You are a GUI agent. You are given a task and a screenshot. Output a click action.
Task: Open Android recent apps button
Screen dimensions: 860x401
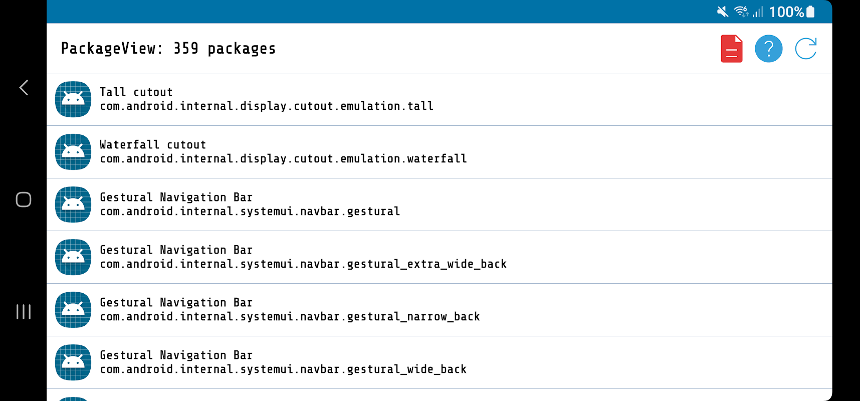pyautogui.click(x=24, y=312)
